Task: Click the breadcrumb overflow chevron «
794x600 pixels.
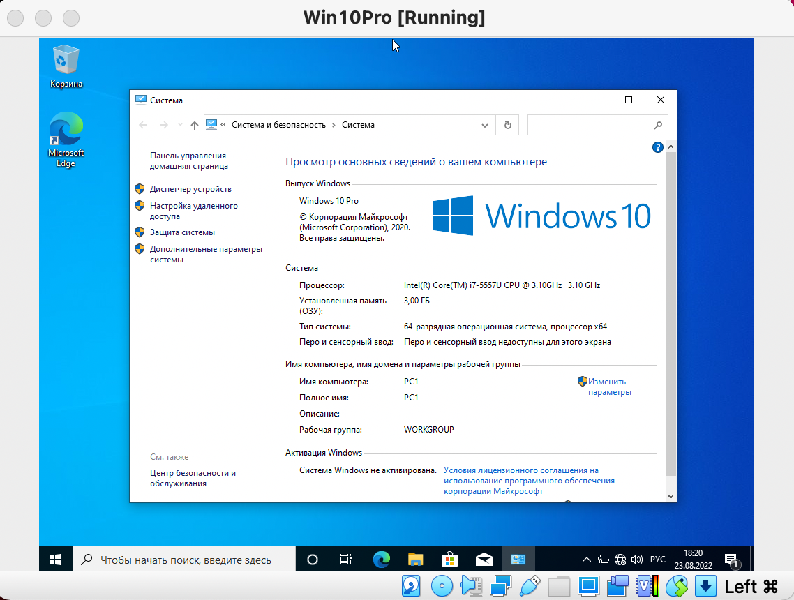Action: (223, 125)
